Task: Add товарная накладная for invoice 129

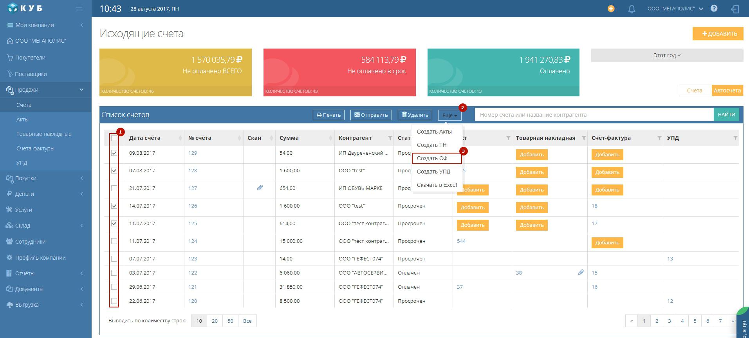Action: 532,155
